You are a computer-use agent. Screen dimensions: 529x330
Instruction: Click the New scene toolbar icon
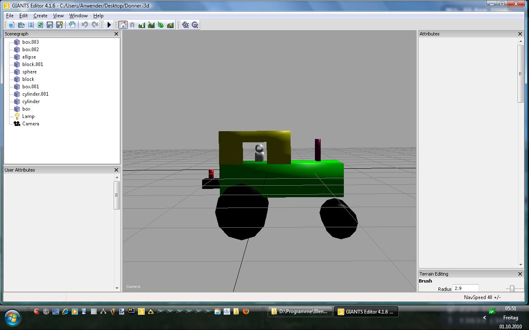(x=12, y=25)
